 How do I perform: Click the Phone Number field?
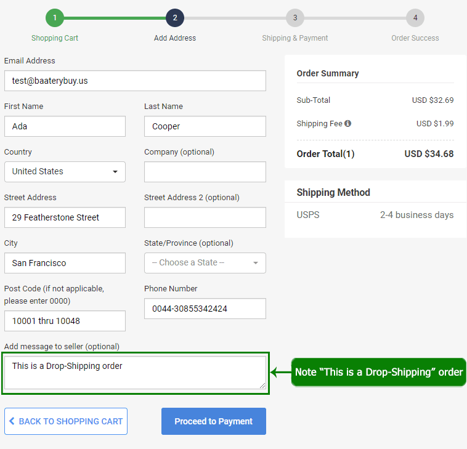coord(205,309)
